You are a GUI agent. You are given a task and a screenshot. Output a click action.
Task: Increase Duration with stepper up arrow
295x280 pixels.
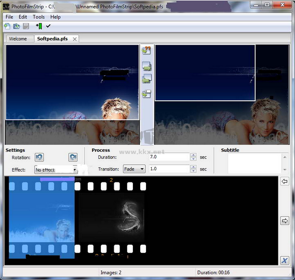click(x=193, y=155)
